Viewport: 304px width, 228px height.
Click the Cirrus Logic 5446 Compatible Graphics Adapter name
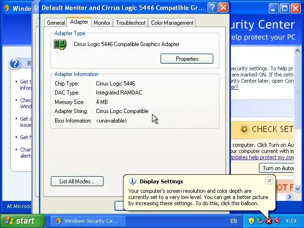click(x=126, y=44)
